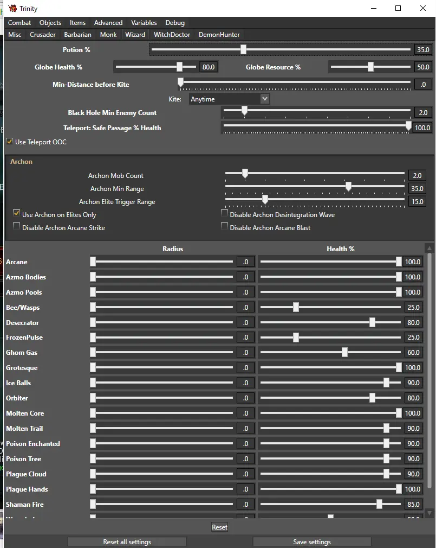Click Teleport Safe Passage % Health slider
This screenshot has width=436, height=548.
tap(317, 126)
